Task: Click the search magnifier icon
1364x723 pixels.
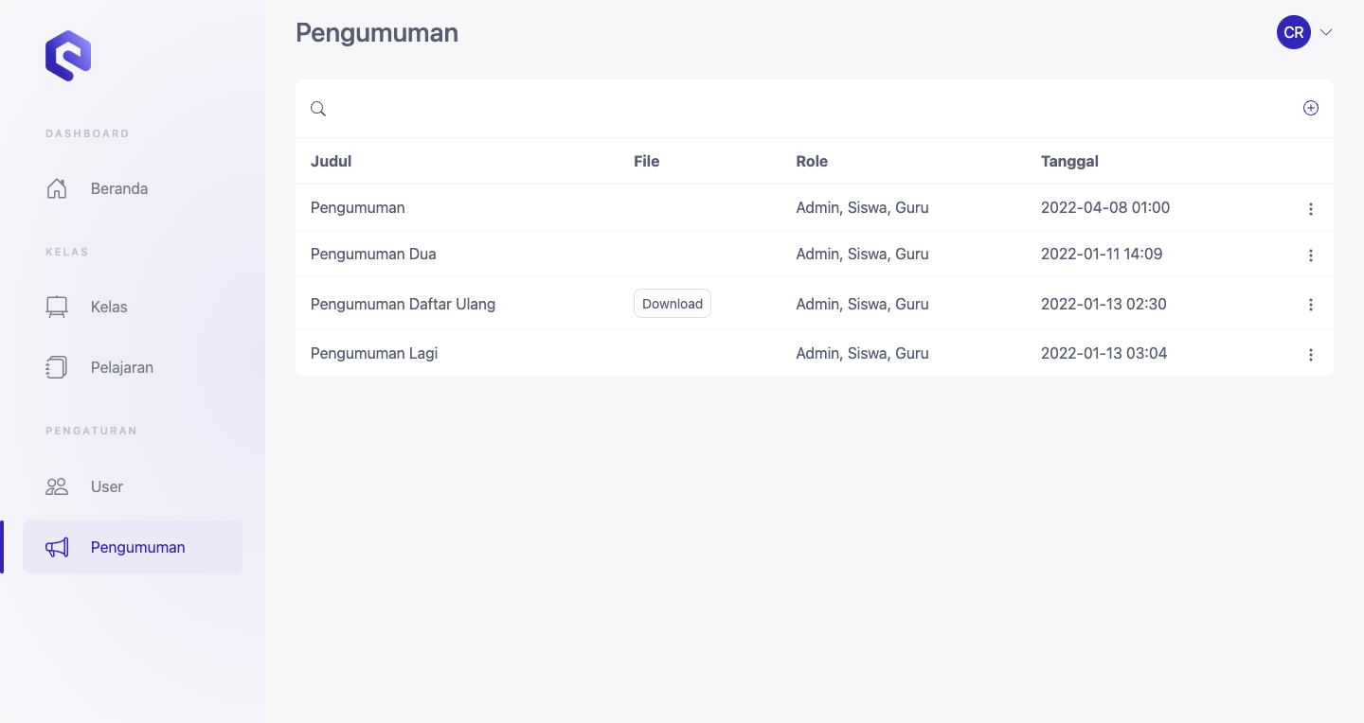Action: pyautogui.click(x=318, y=109)
